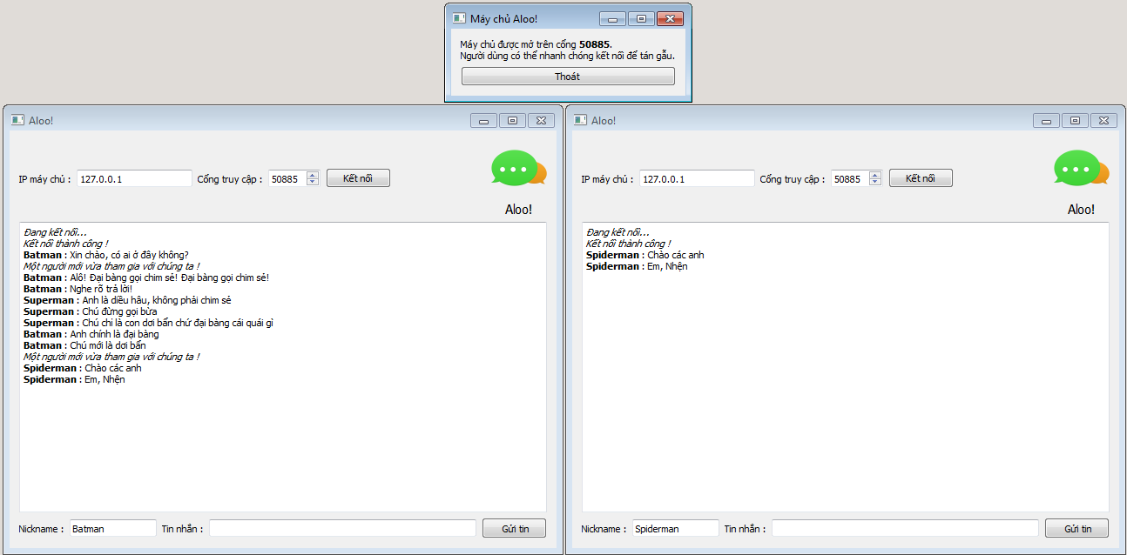Click Kết nối button in Spiderman's window
The height and width of the screenshot is (555, 1127).
click(921, 178)
